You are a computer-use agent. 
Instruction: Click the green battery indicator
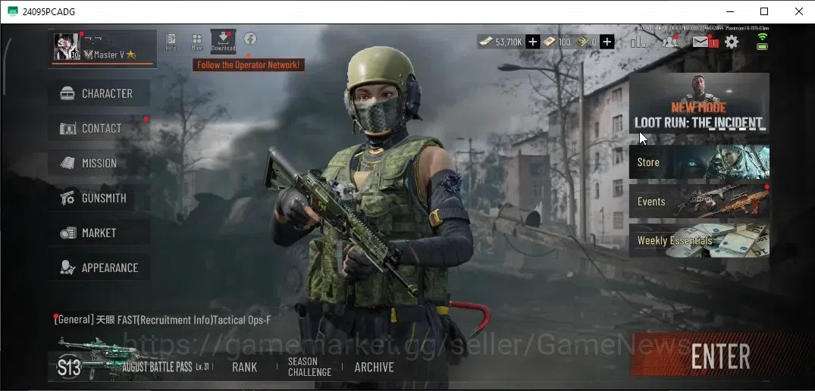click(763, 46)
